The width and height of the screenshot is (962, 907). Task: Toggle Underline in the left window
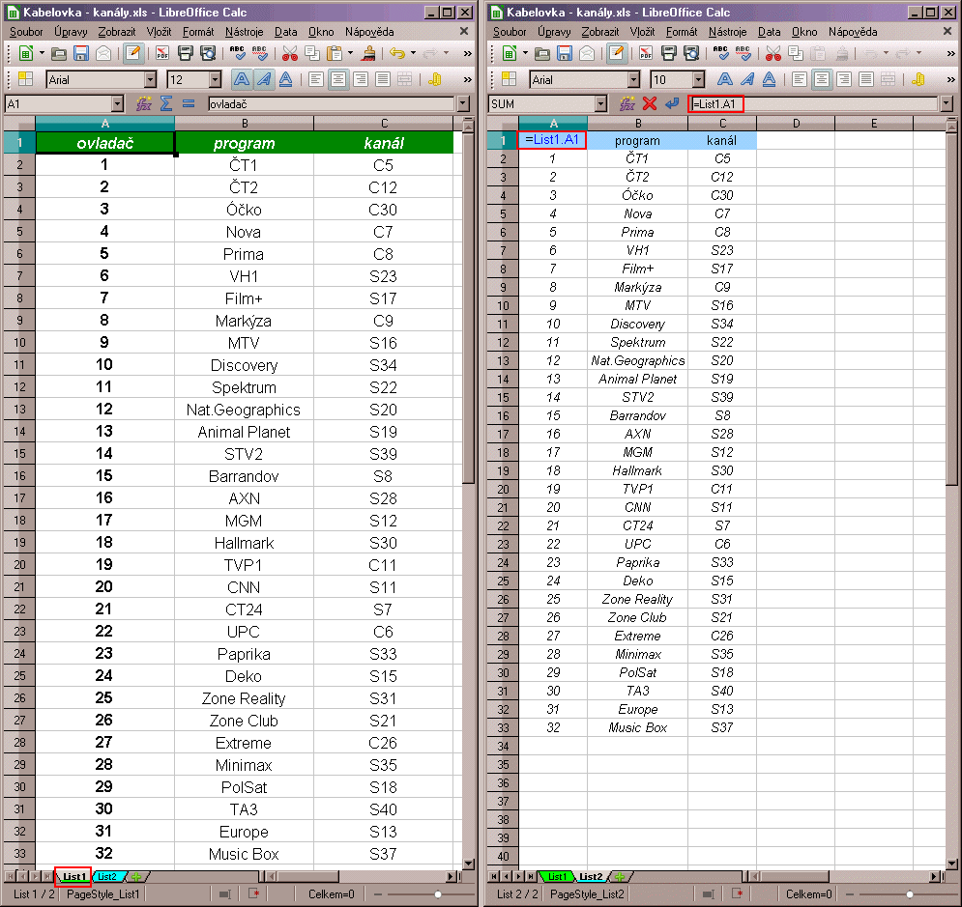pyautogui.click(x=286, y=79)
